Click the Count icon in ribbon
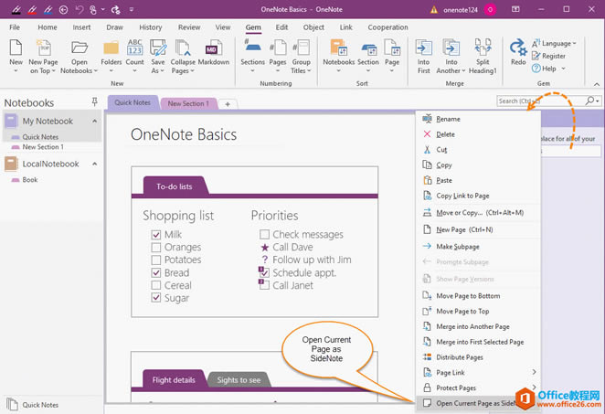The height and width of the screenshot is (414, 605). [134, 53]
